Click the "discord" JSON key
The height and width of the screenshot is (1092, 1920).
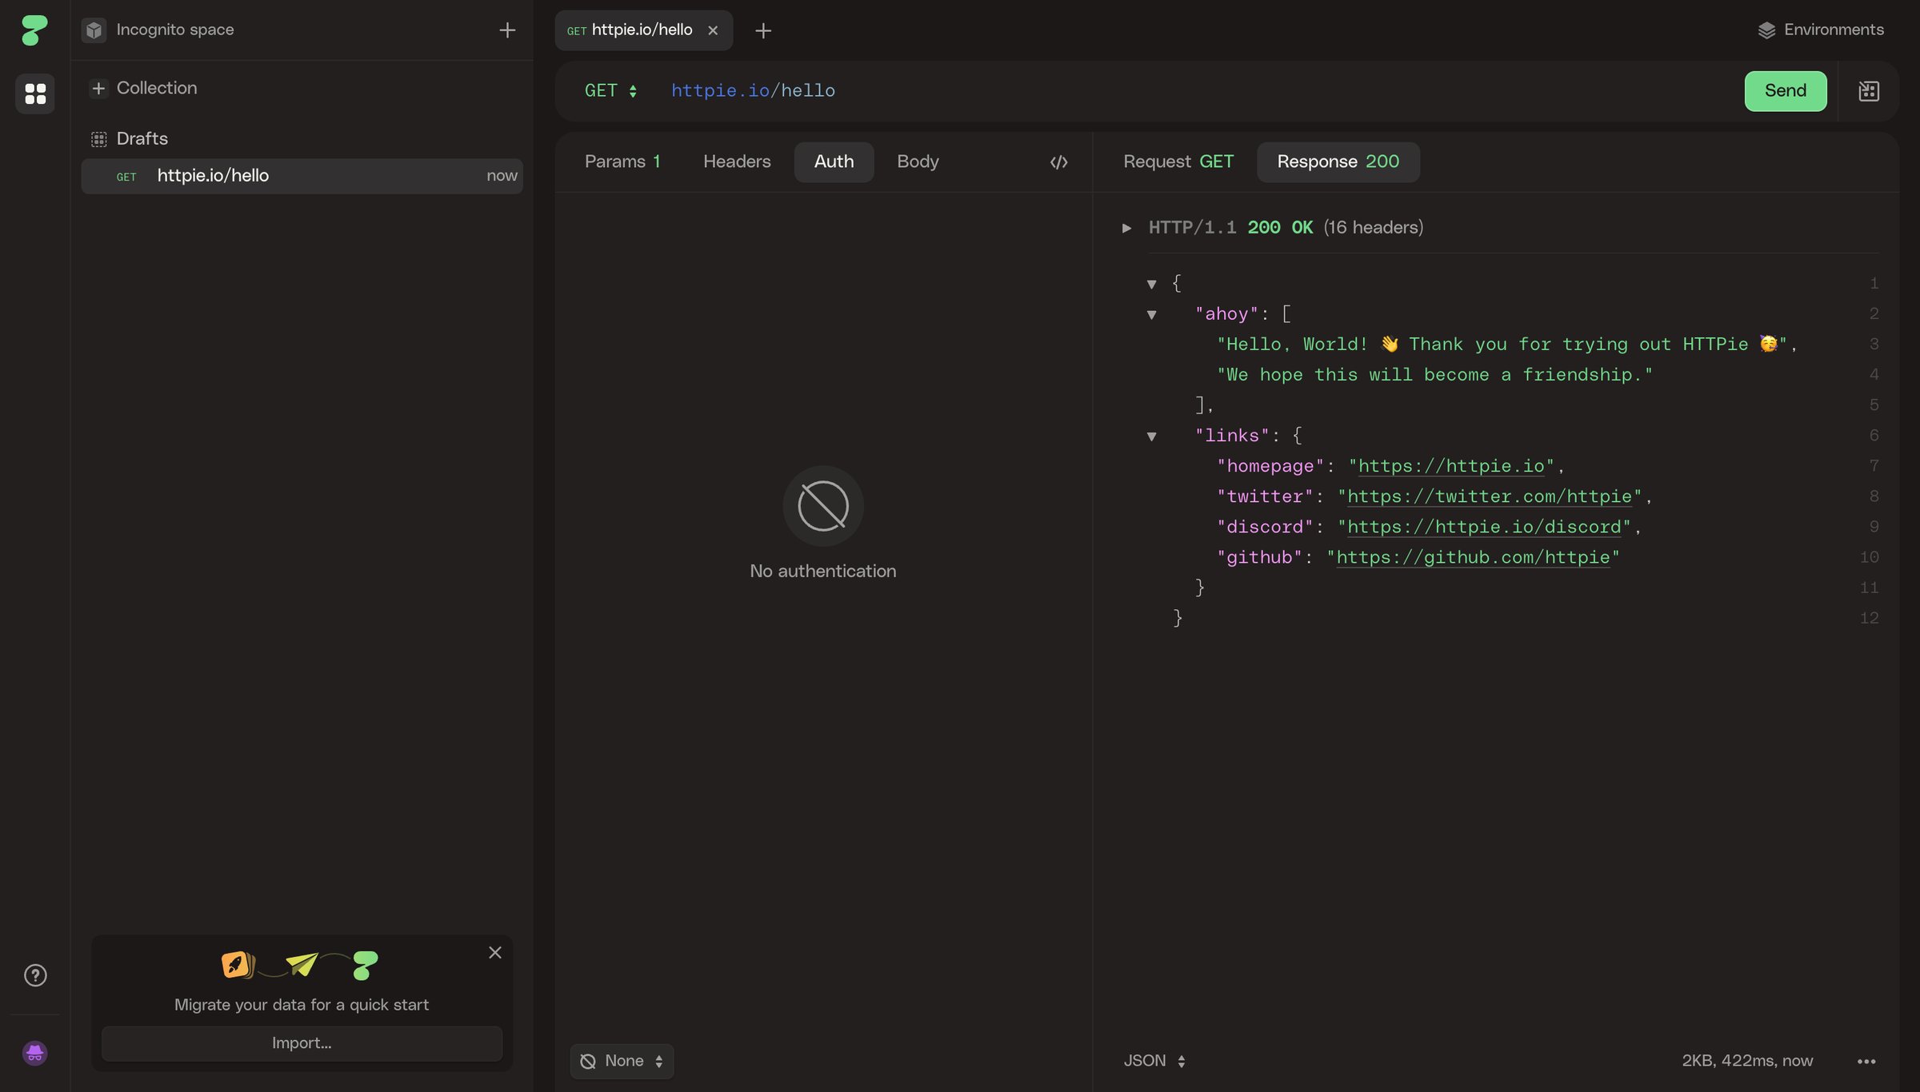click(1265, 527)
